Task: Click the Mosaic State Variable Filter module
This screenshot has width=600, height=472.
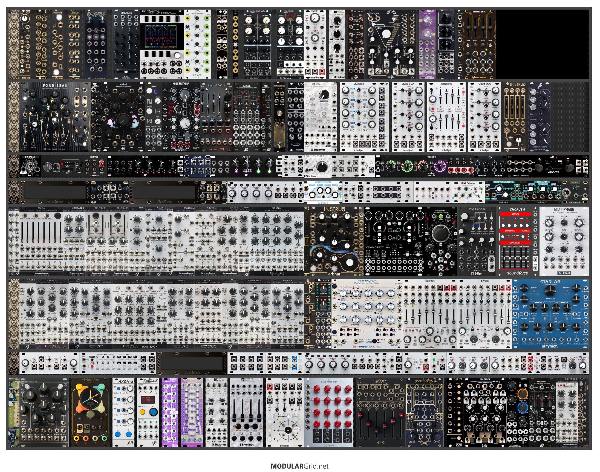Action: pyautogui.click(x=504, y=192)
